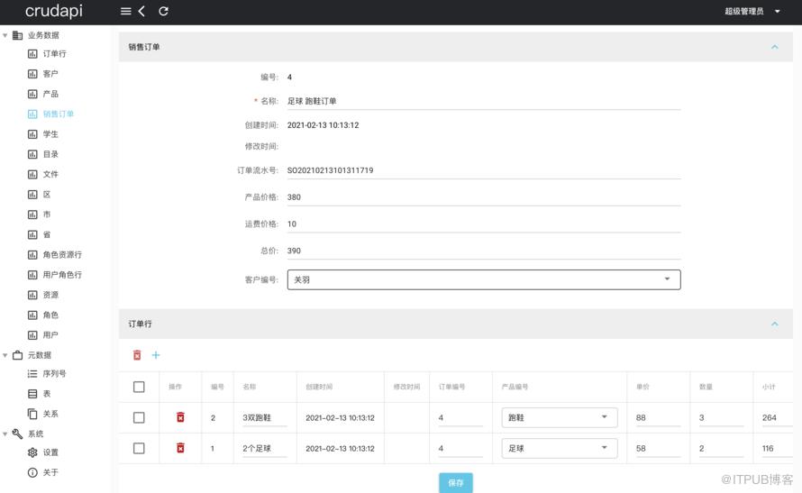This screenshot has width=802, height=493.
Task: Open the 目录 sidebar item
Action: click(43, 154)
